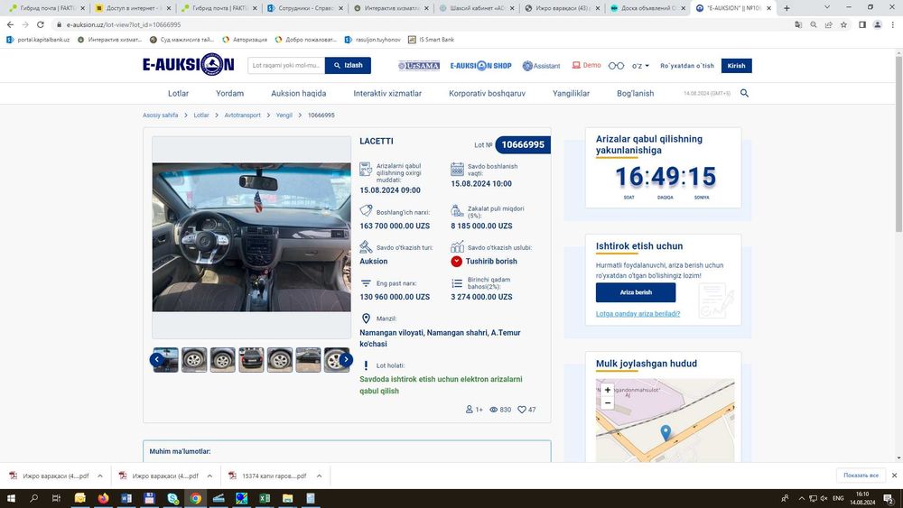Viewport: 903px width, 508px height.
Task: Open IS Smart Bank bookmark
Action: pyautogui.click(x=431, y=40)
